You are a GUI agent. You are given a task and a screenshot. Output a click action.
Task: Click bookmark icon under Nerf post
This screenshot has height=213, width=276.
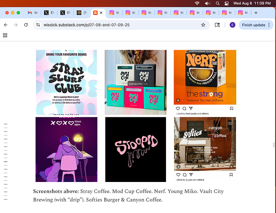pos(232,108)
